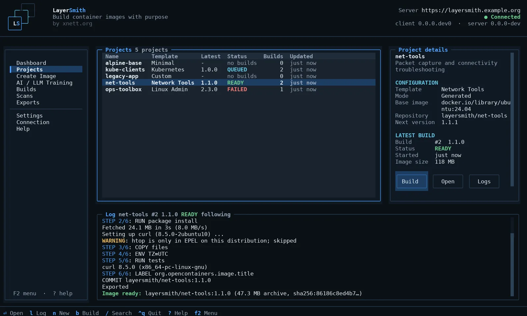Click the server URL layersmith.example.org
Image resolution: width=527 pixels, height=316 pixels.
(x=471, y=10)
